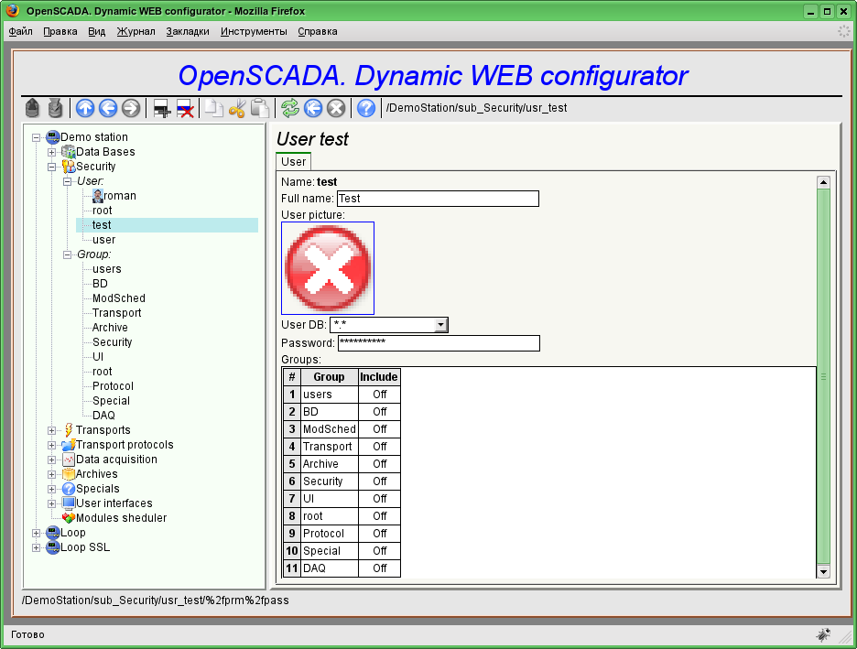Collapse the Security tree node

[x=51, y=168]
